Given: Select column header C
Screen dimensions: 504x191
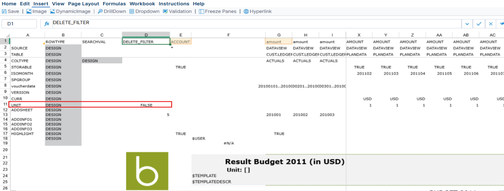Looking at the screenshot, I should [102, 35].
